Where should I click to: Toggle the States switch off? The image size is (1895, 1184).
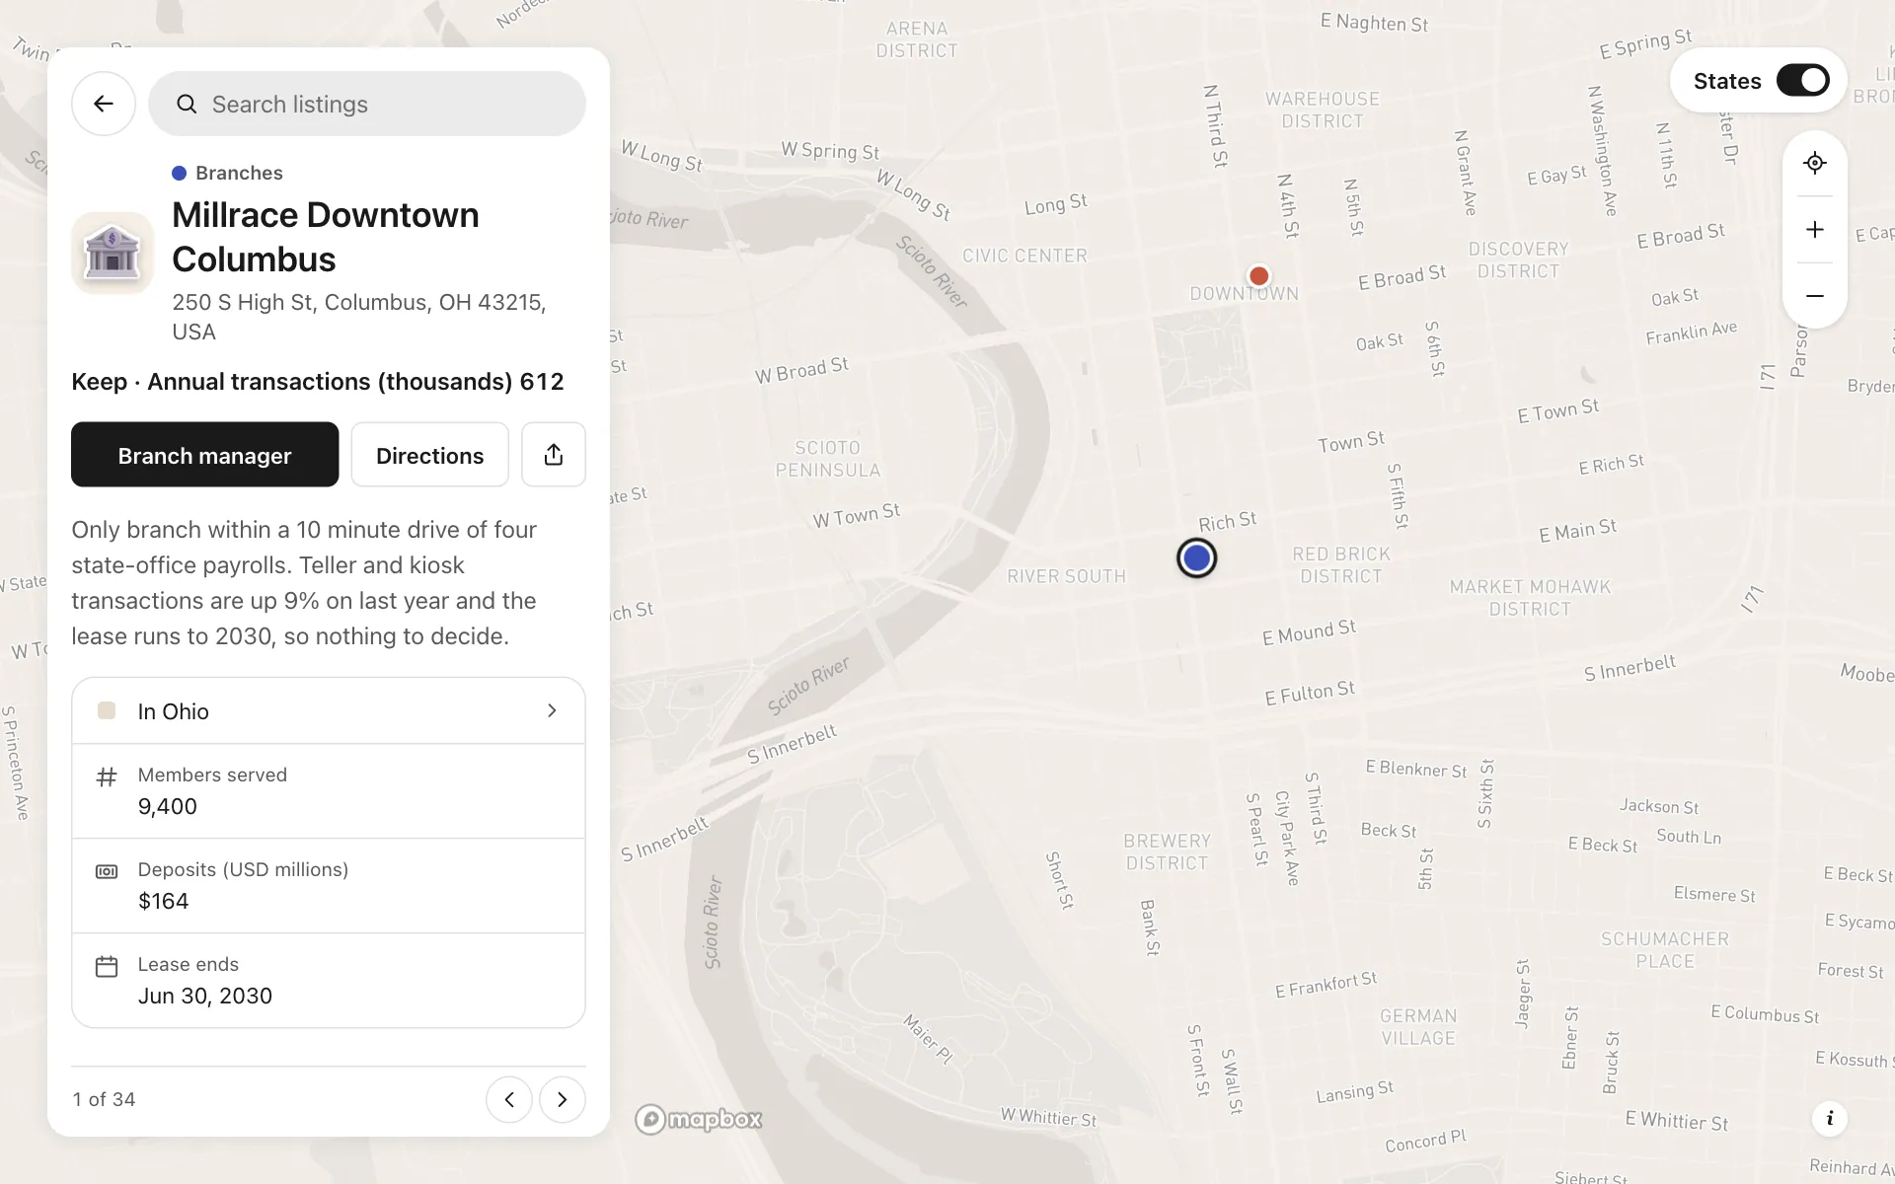click(x=1803, y=81)
